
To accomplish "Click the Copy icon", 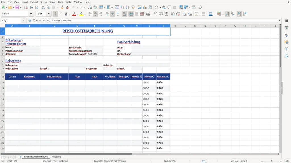I will [48, 7].
